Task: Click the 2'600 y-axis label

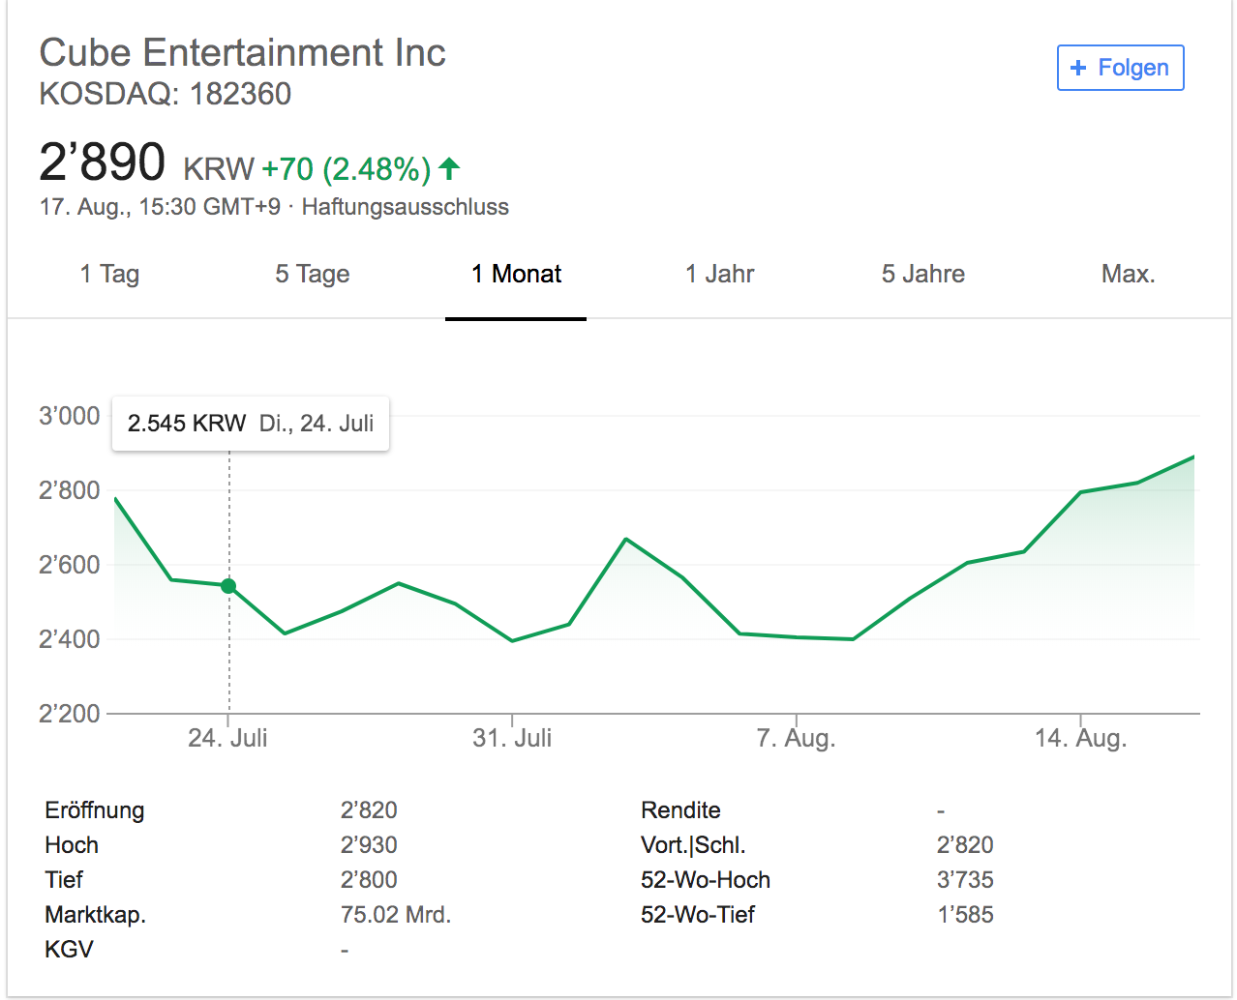Action: 70,565
